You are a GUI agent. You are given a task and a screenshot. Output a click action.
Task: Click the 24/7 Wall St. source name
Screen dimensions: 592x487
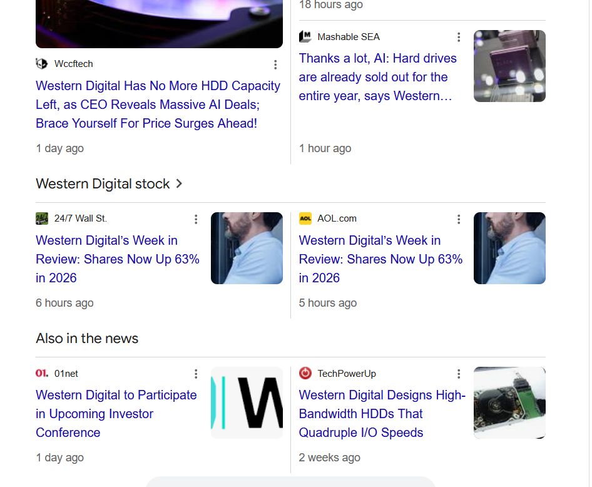click(x=81, y=218)
